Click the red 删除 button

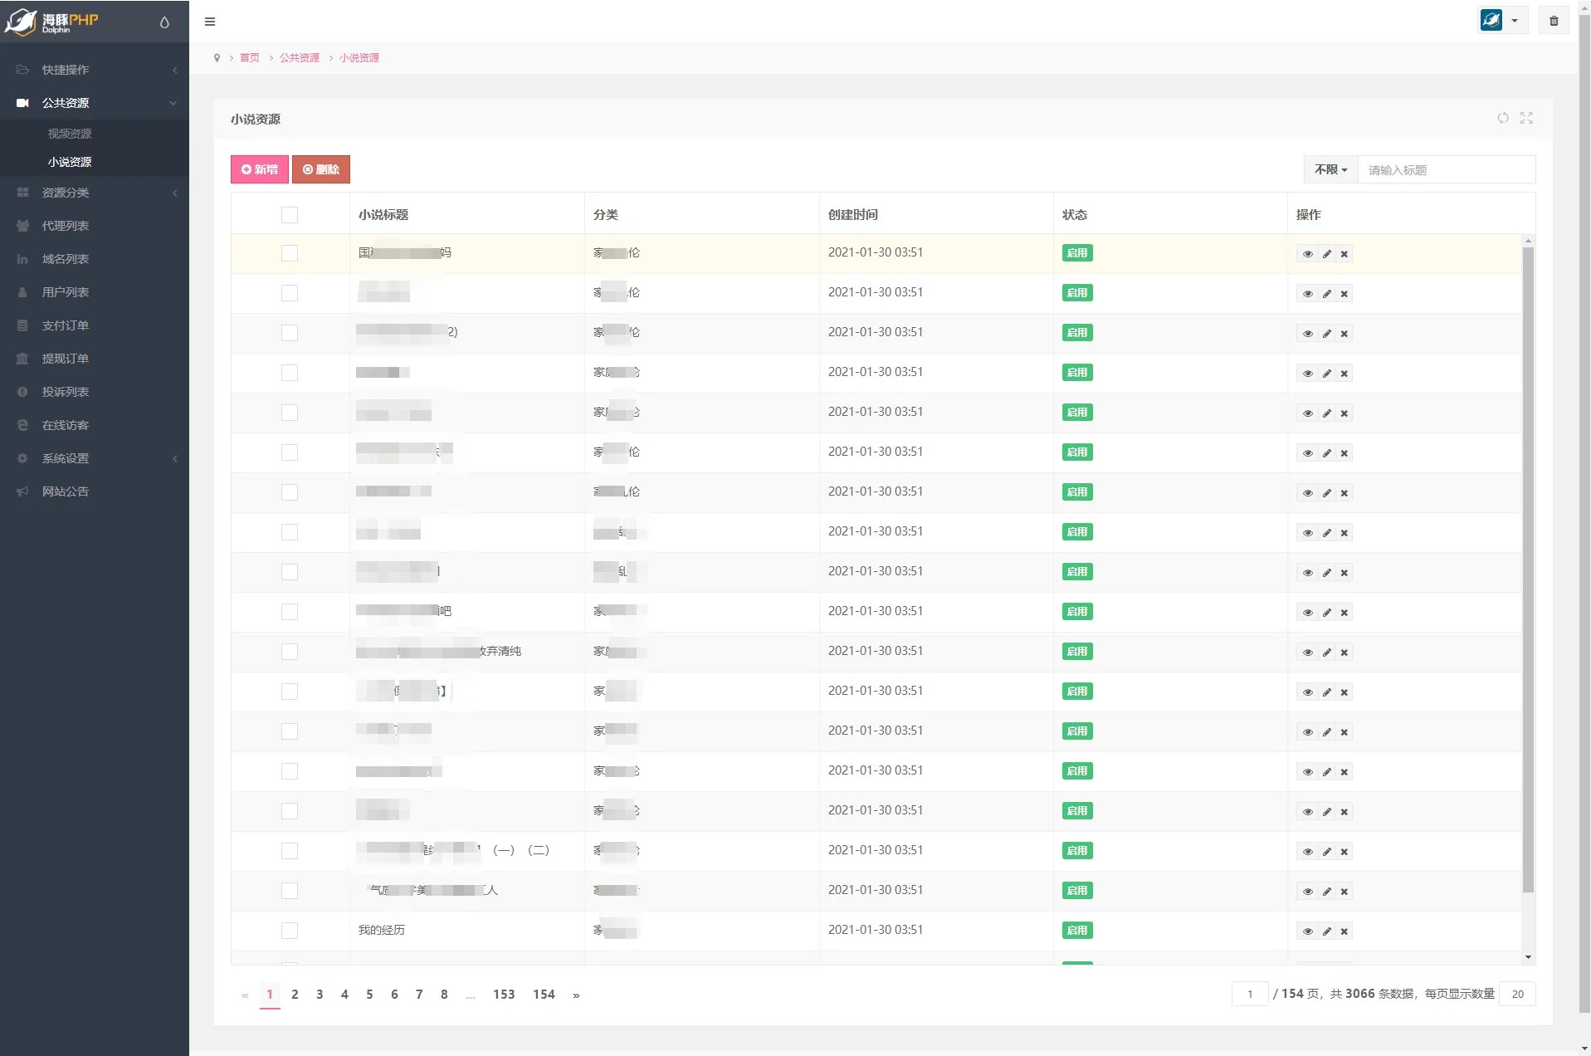pos(321,169)
